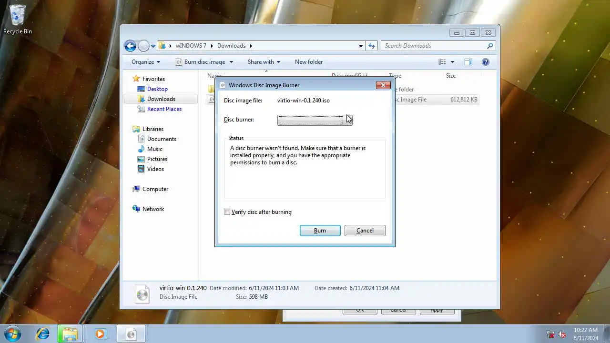Create a New folder
The width and height of the screenshot is (610, 343).
pos(309,62)
